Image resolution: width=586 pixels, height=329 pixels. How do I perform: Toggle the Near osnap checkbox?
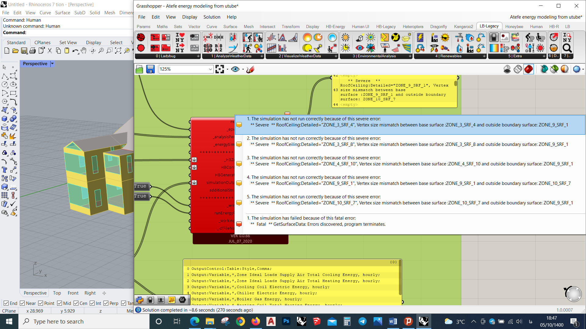[x=22, y=303]
